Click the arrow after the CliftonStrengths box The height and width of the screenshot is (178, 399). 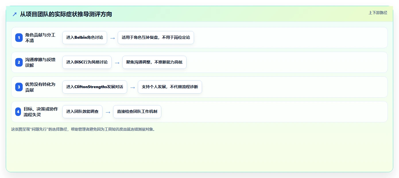133,88
